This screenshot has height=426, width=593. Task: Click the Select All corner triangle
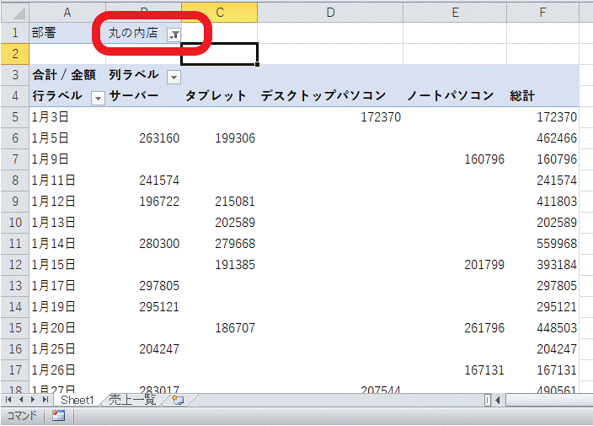click(14, 11)
